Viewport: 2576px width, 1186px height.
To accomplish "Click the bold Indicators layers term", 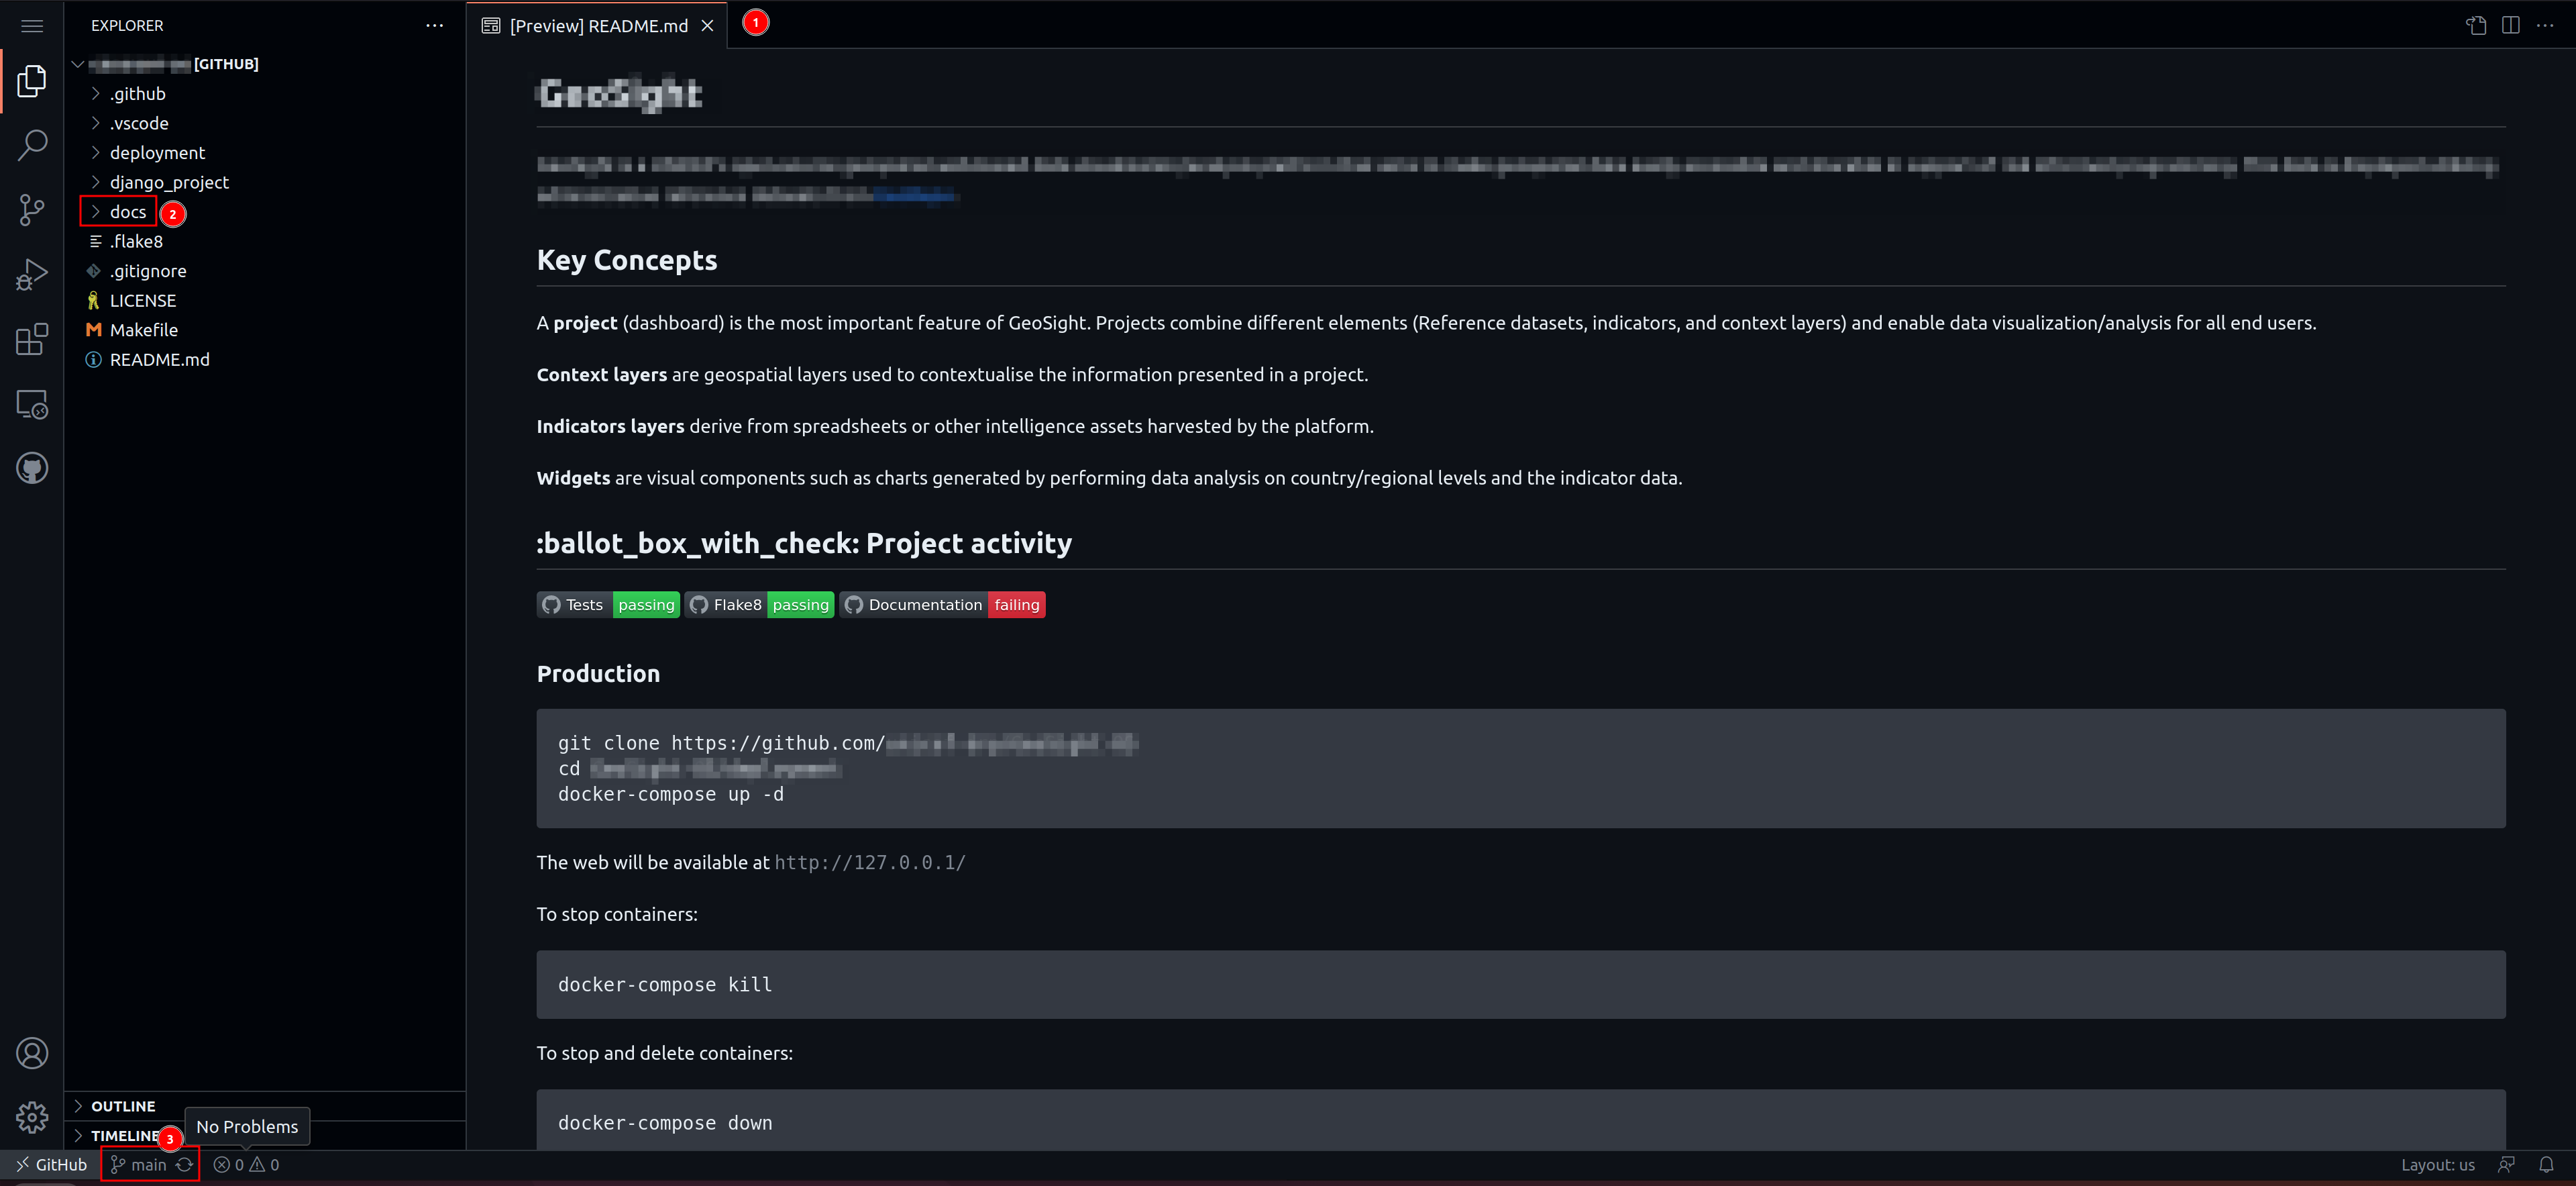I will point(610,426).
